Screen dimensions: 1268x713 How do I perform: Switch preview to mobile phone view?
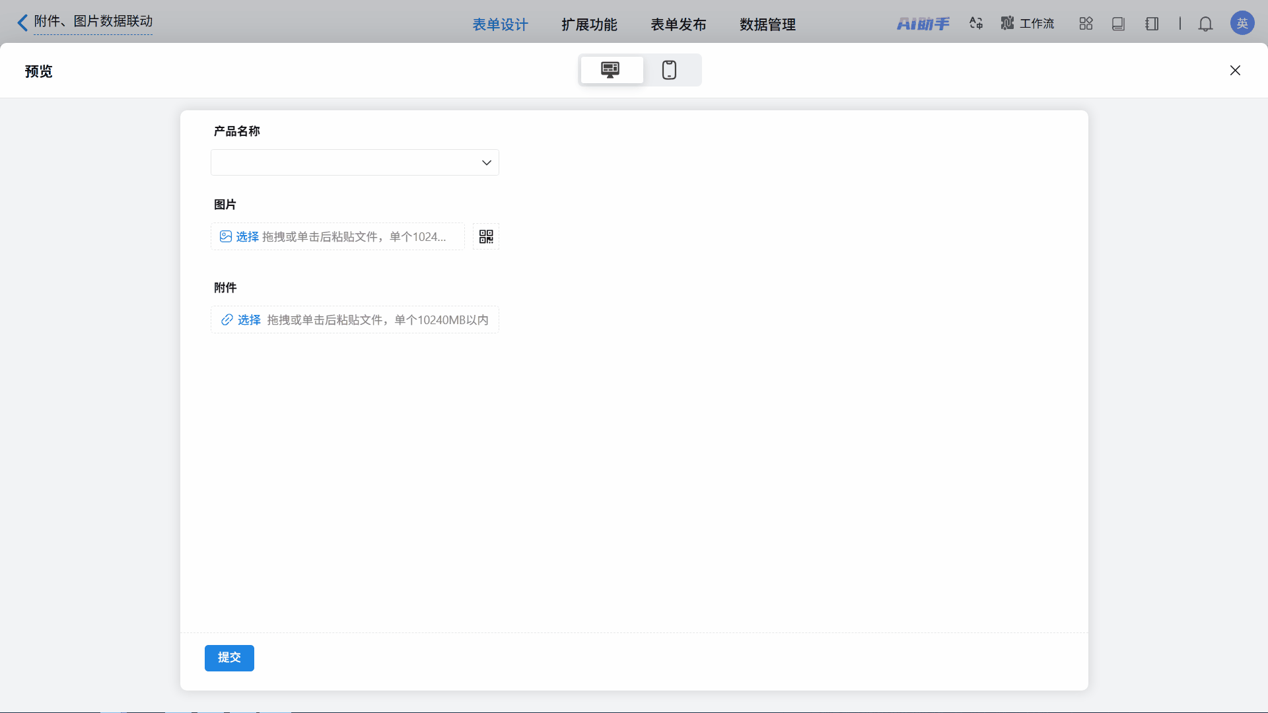pos(669,70)
